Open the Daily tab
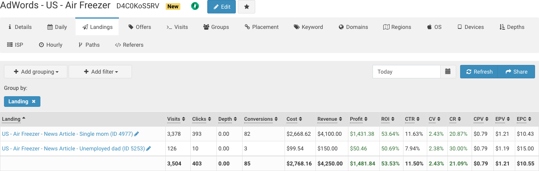 click(57, 27)
